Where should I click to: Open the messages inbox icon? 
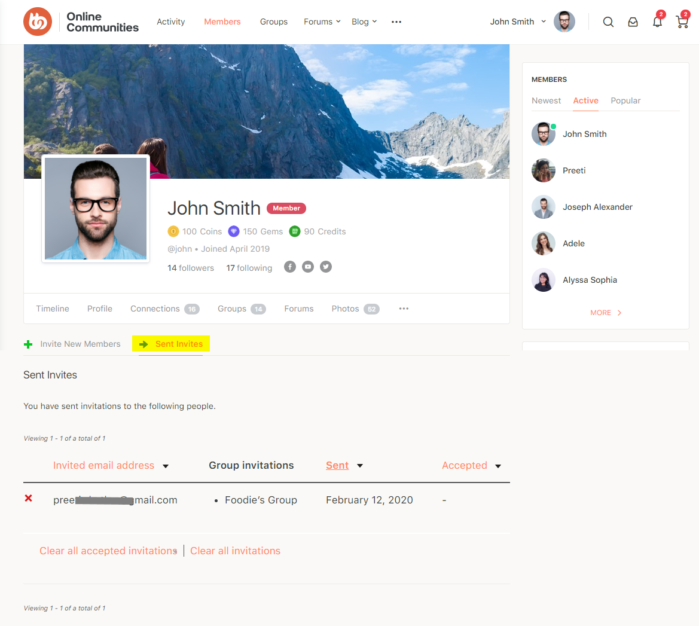point(633,22)
